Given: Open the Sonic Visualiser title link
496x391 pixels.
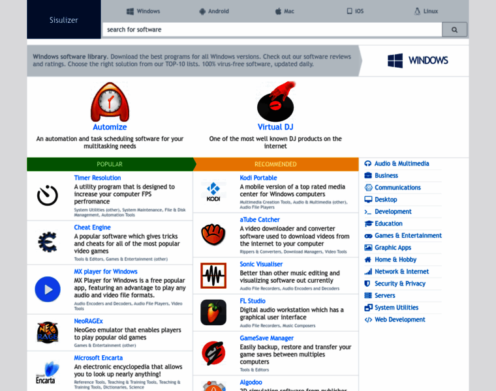Looking at the screenshot, I should coord(261,264).
